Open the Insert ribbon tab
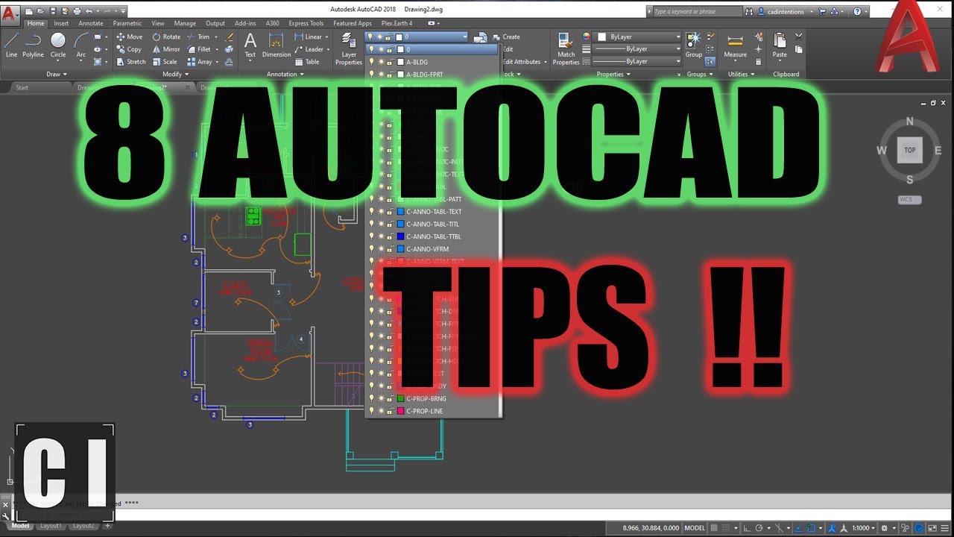 pos(61,24)
